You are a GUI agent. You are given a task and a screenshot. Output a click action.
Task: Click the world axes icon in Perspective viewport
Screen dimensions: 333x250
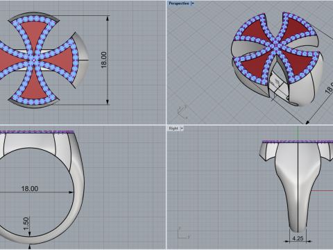click(x=182, y=112)
